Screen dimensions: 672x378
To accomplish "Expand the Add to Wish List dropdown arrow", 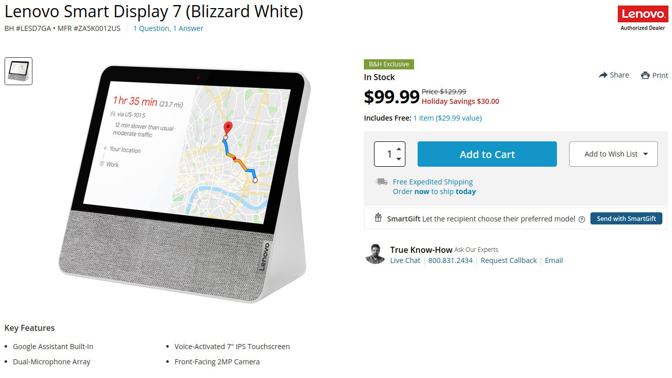I will coord(646,154).
